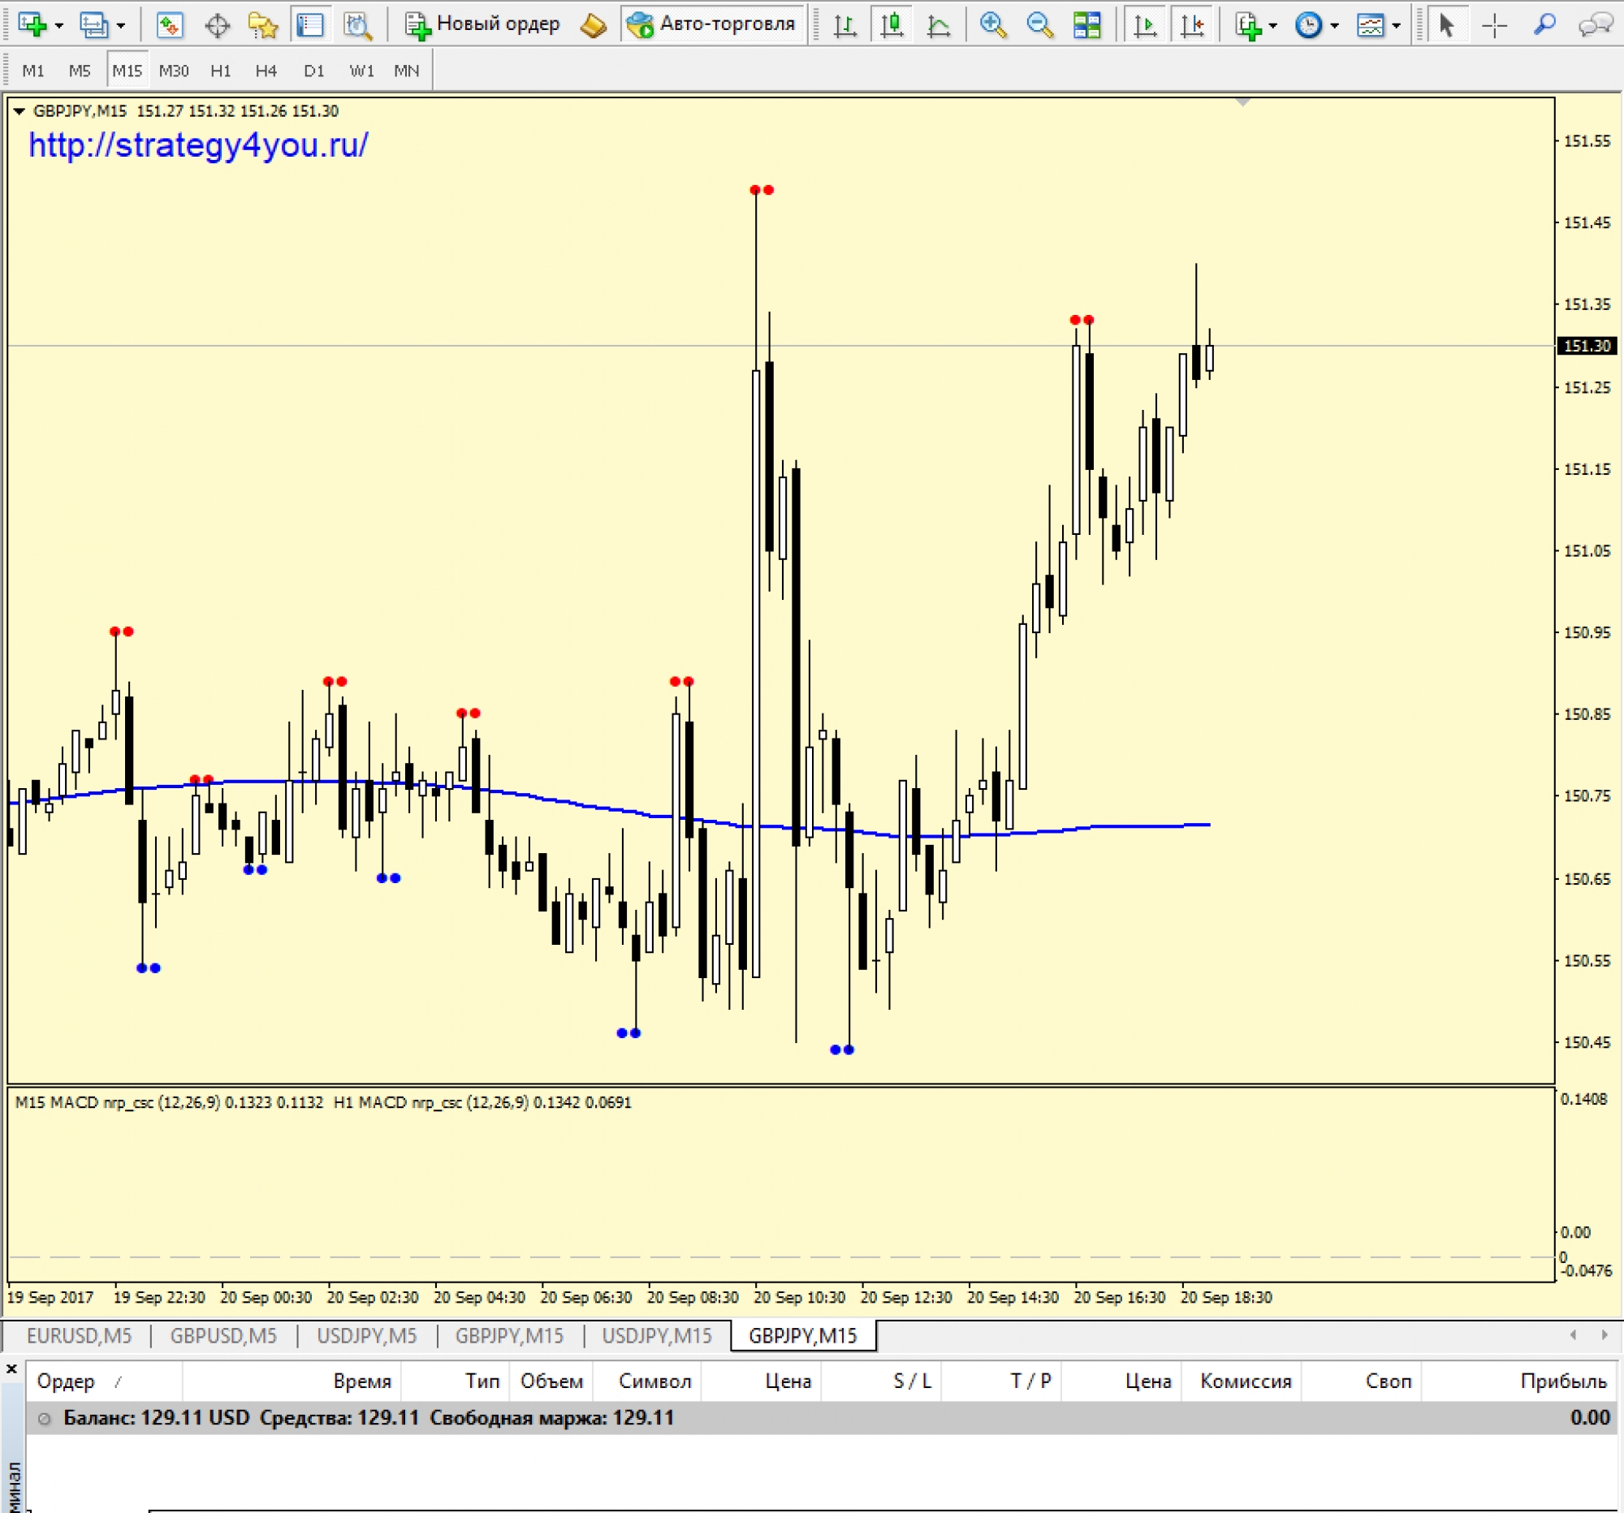The width and height of the screenshot is (1624, 1513).
Task: Click the Прибыль column header
Action: click(x=1563, y=1381)
